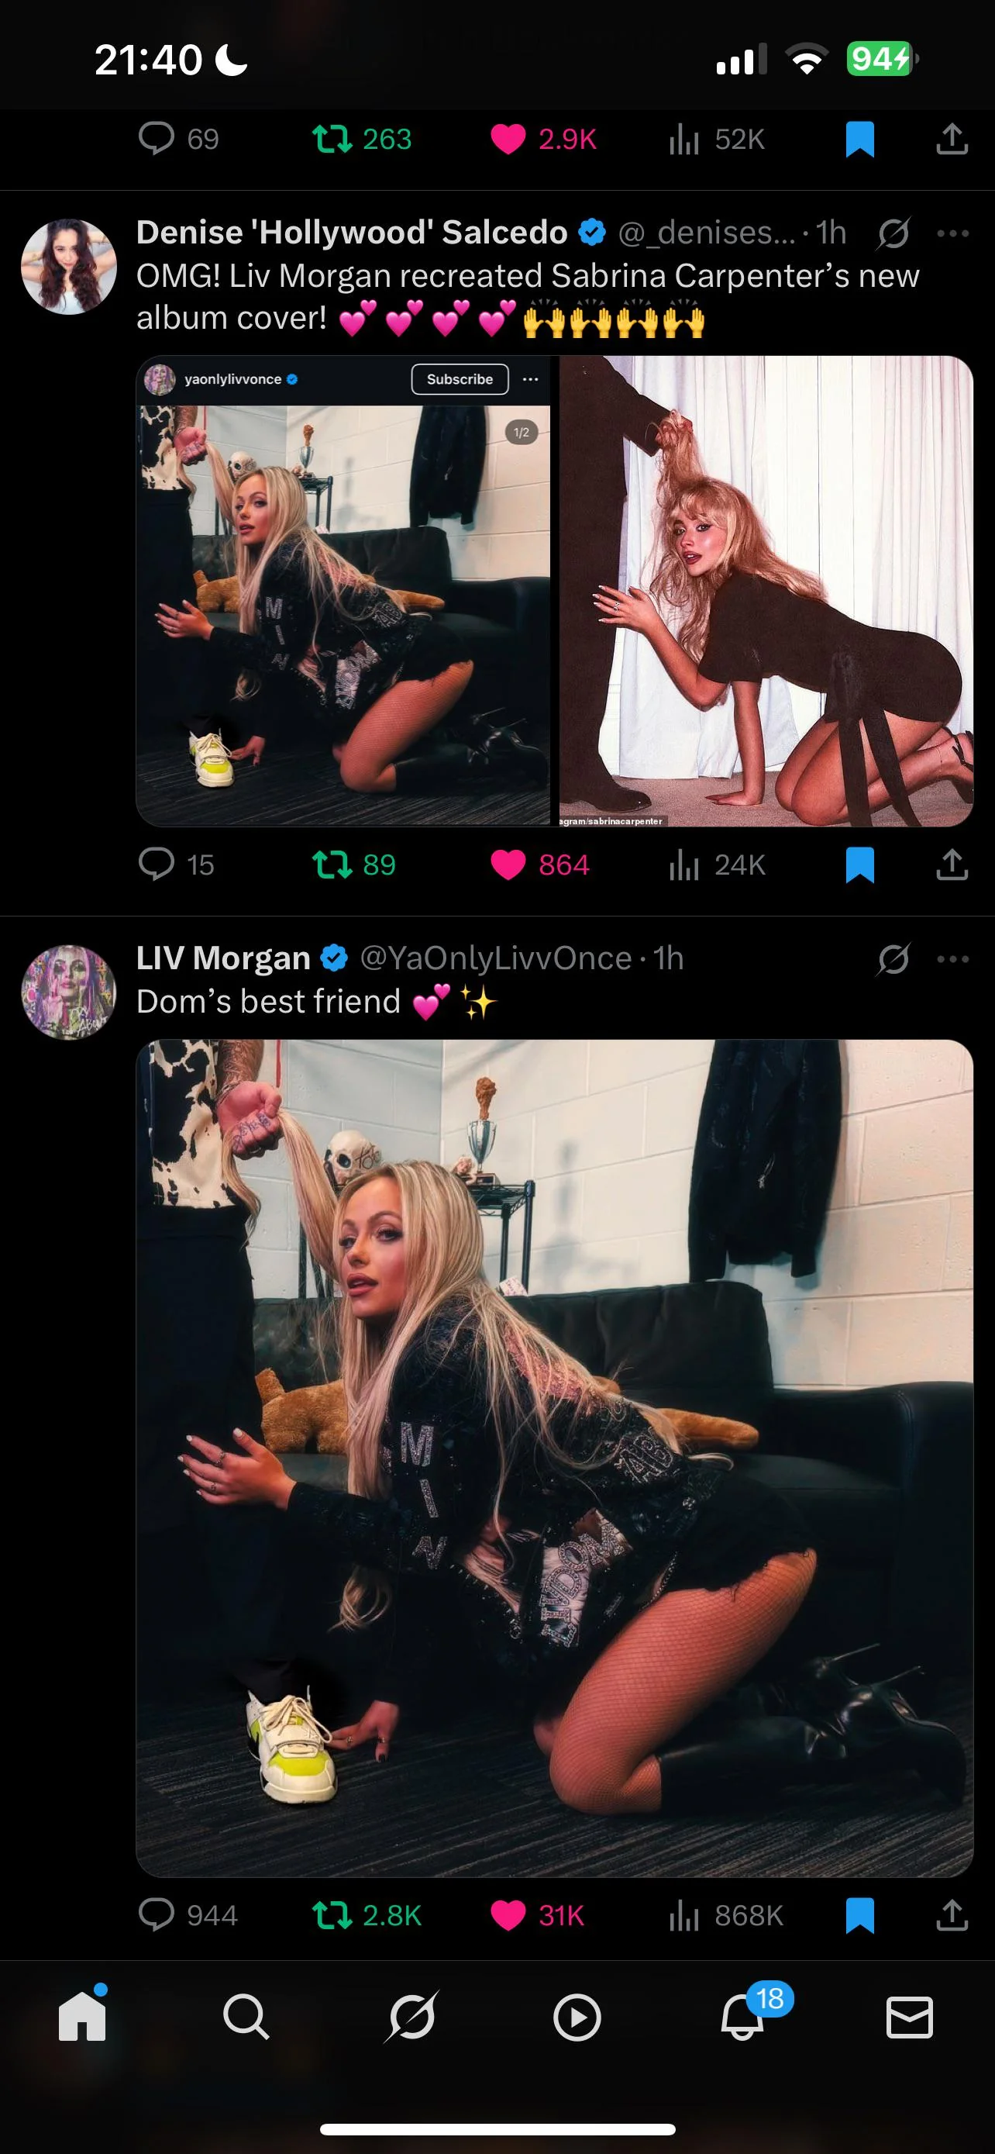Tap Grok icon beside Liv Morgan's post
Screen dimensions: 995x2154
click(893, 959)
